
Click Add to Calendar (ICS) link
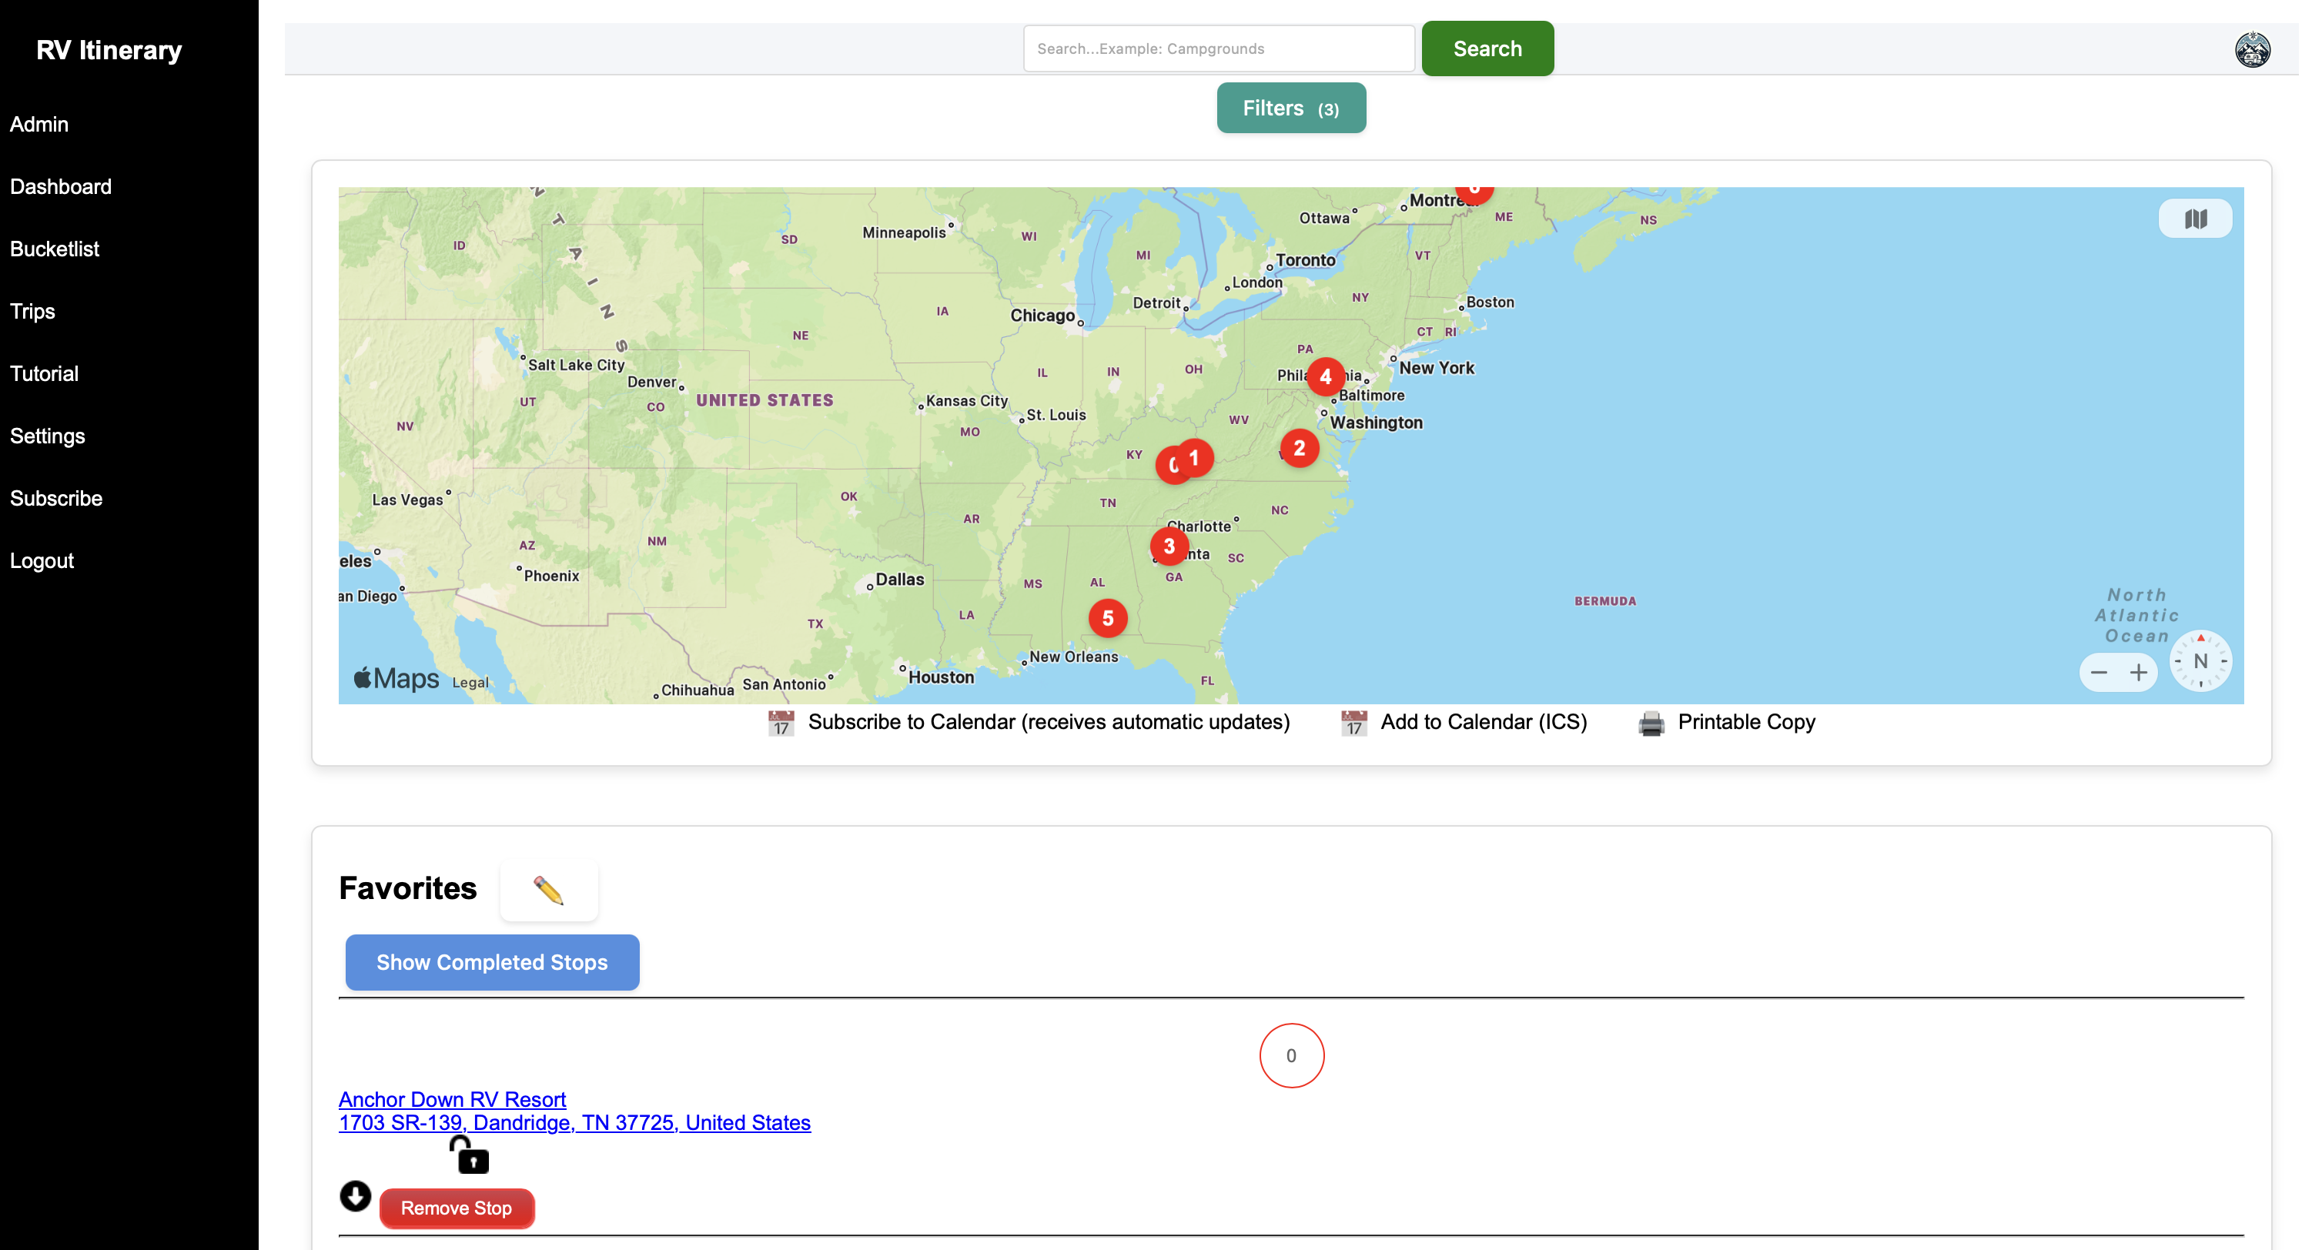(x=1483, y=722)
